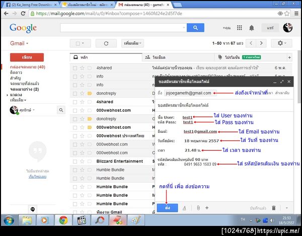The width and height of the screenshot is (302, 236).
Task: Open the Gmail product switcher dropdown
Action: [19, 43]
